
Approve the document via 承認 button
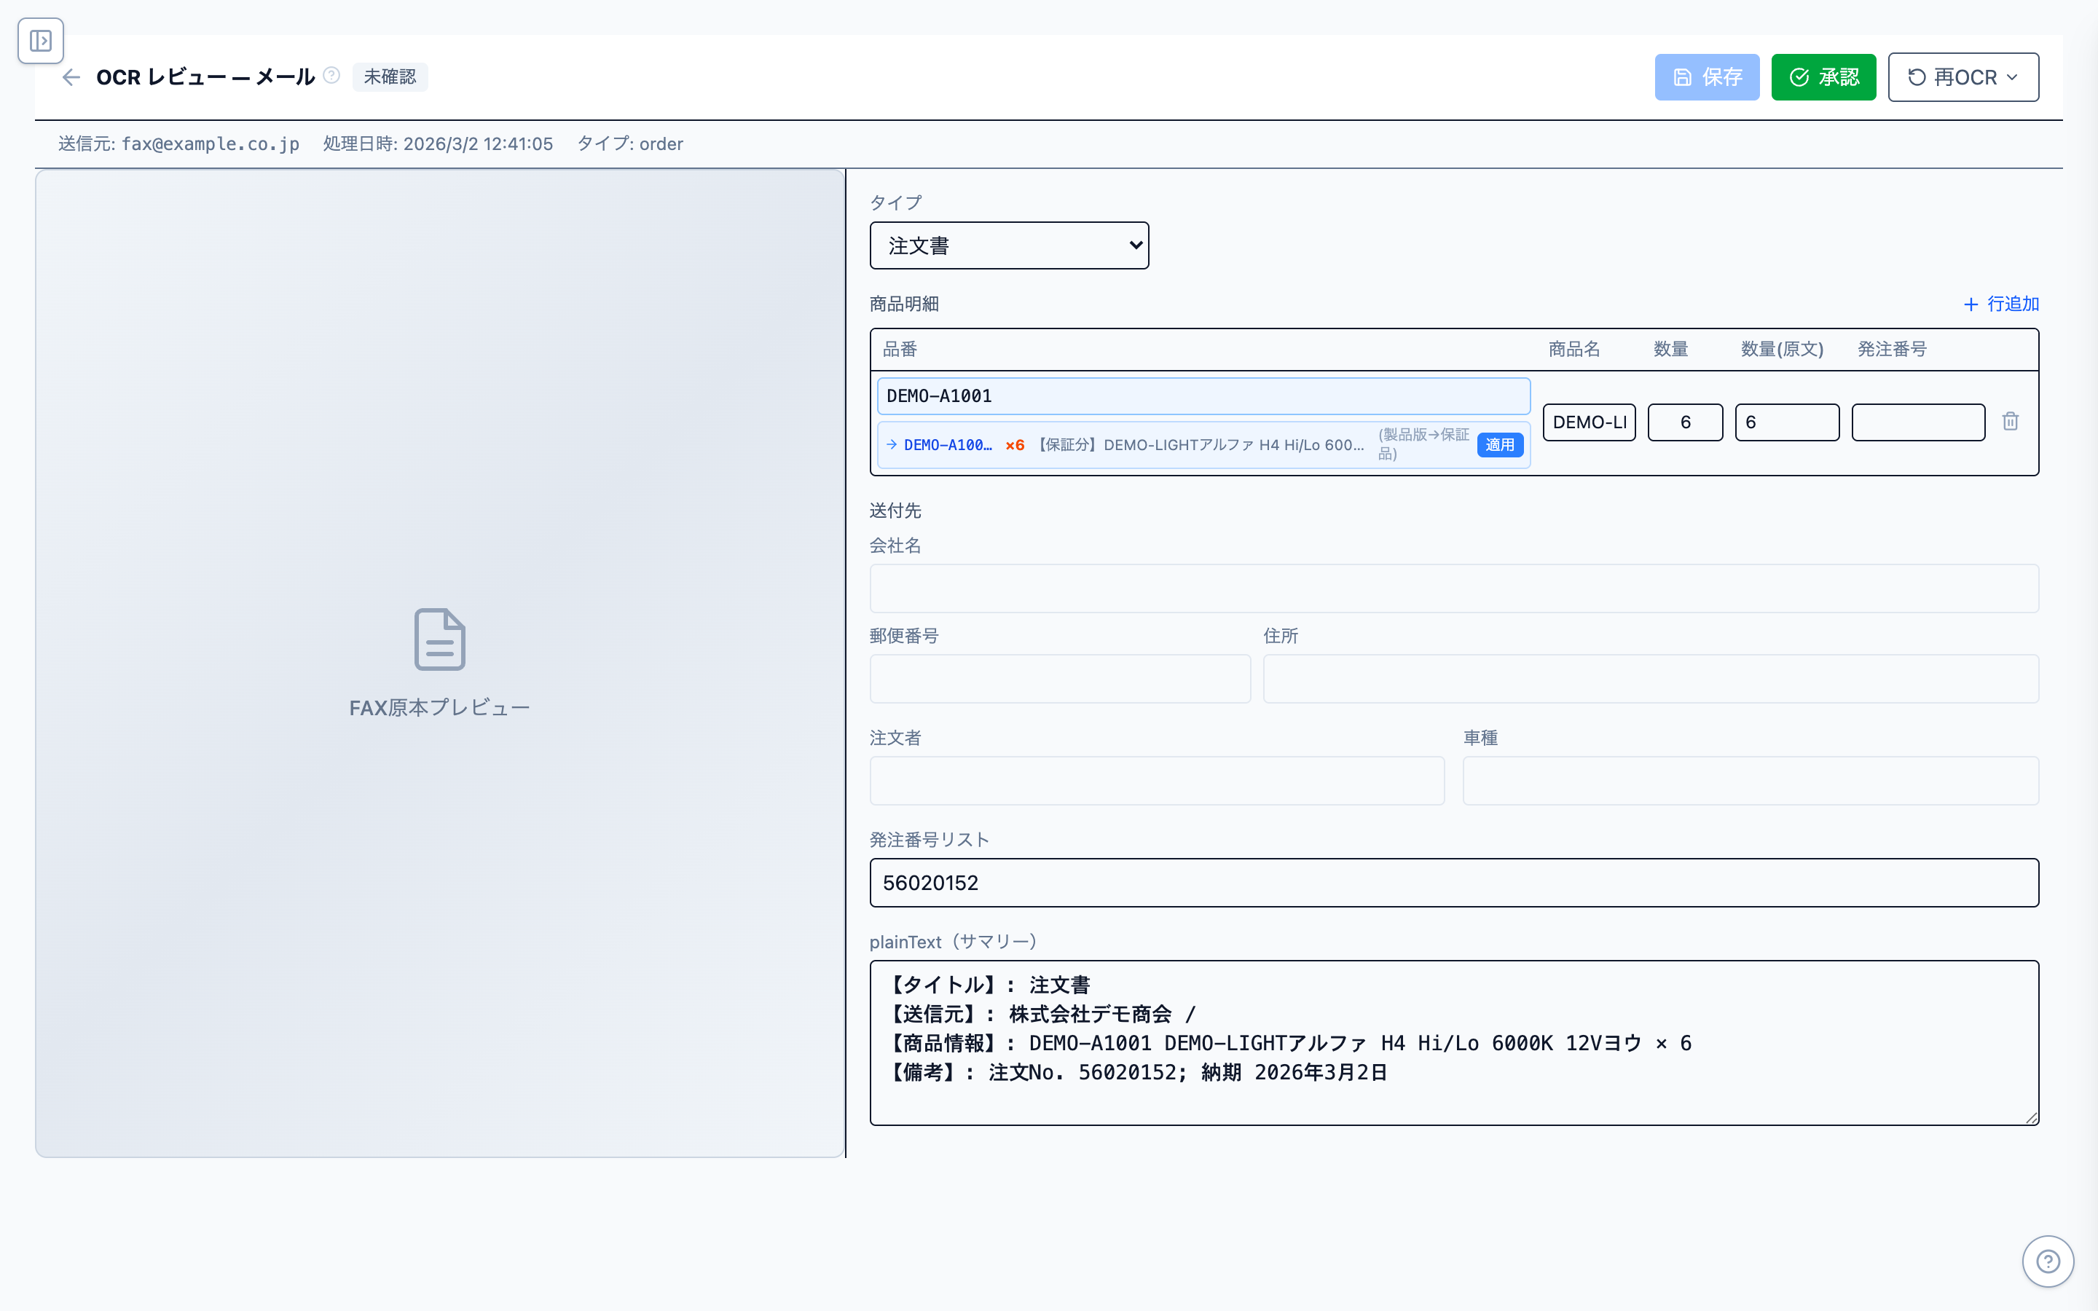click(x=1823, y=76)
